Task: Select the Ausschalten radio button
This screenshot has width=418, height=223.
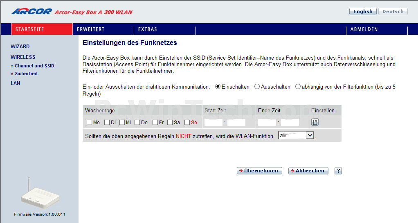Action: [x=257, y=87]
